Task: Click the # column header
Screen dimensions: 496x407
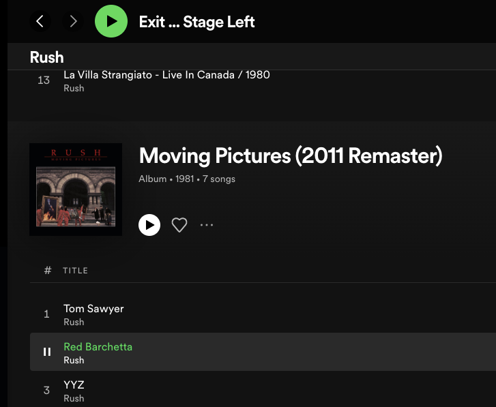Action: [48, 271]
